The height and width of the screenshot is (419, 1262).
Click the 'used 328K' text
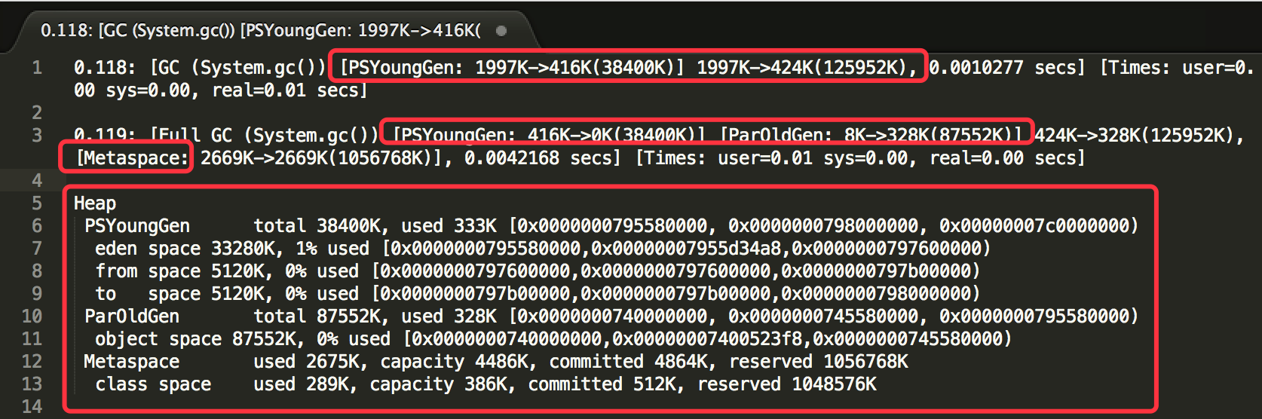(449, 317)
